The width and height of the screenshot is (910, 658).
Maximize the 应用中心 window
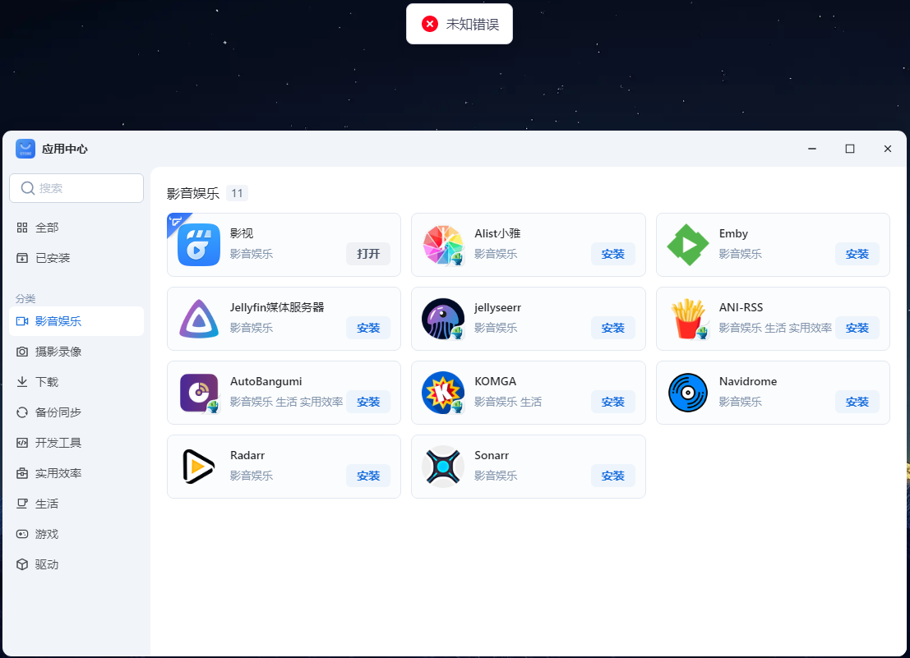coord(850,149)
